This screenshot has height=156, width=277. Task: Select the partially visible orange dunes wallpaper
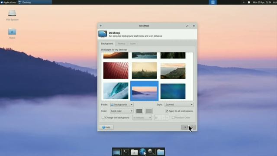pyautogui.click(x=116, y=55)
